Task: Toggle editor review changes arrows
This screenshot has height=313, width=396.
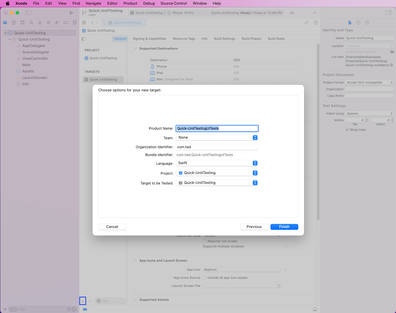Action: tap(306, 23)
